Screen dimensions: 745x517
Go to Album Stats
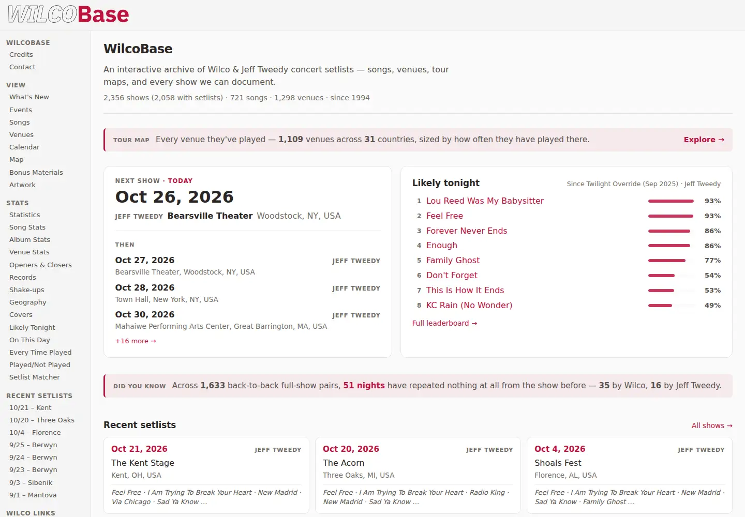coord(29,240)
